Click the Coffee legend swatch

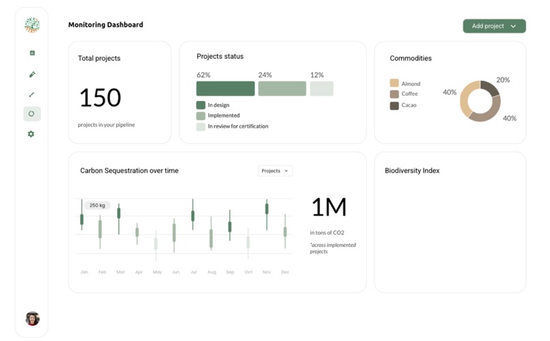click(x=394, y=94)
